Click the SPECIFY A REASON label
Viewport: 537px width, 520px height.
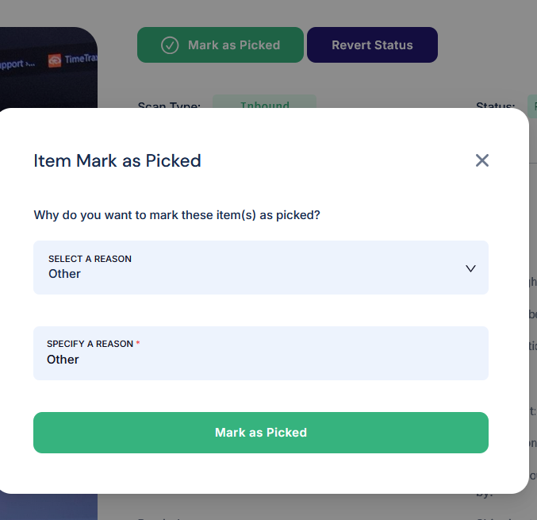pyautogui.click(x=90, y=344)
